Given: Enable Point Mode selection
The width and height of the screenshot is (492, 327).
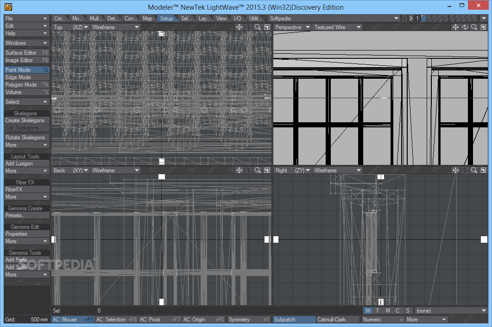Looking at the screenshot, I should click(x=27, y=69).
